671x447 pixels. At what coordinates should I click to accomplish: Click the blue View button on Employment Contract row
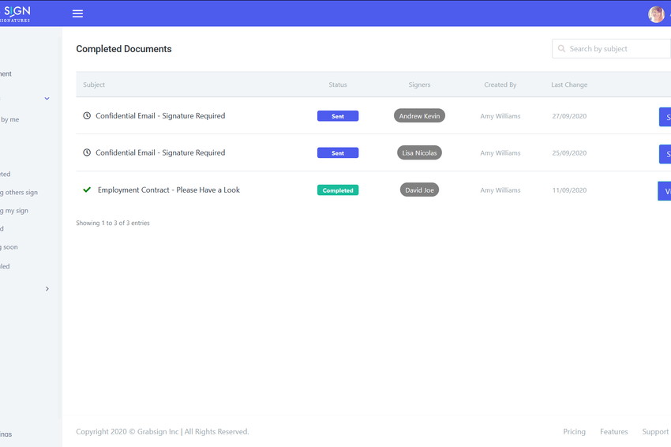click(x=664, y=191)
